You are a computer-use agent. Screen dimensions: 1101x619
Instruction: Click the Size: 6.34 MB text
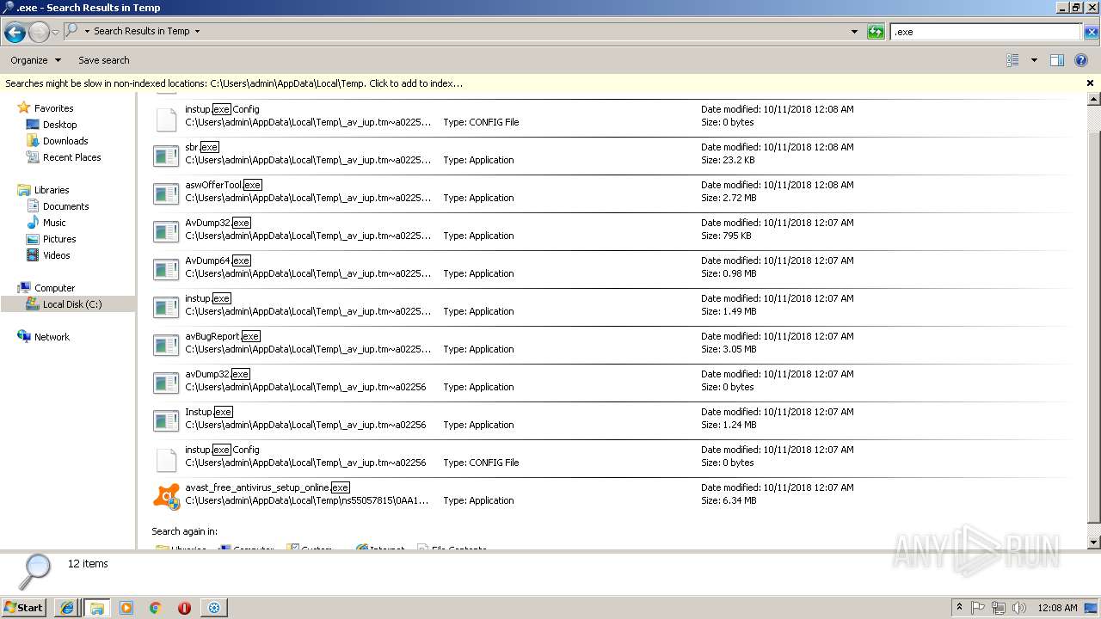click(x=729, y=500)
